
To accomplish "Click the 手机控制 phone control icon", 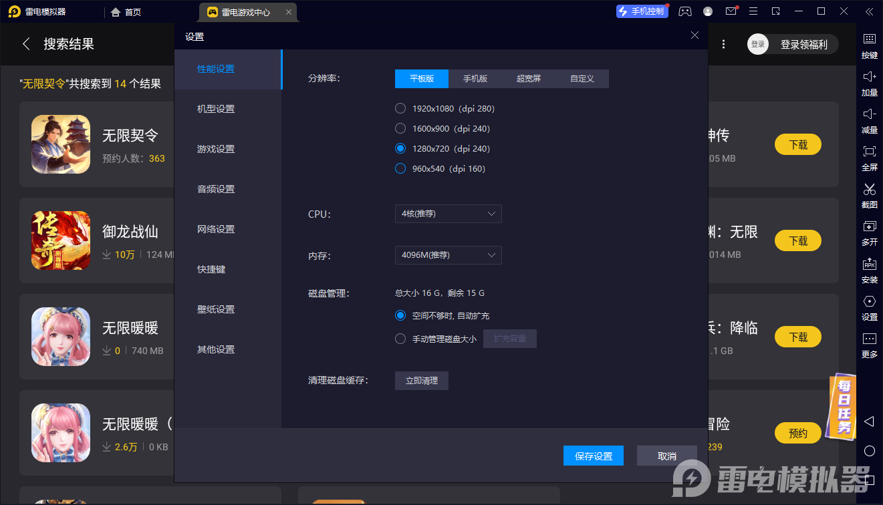I will (x=641, y=11).
